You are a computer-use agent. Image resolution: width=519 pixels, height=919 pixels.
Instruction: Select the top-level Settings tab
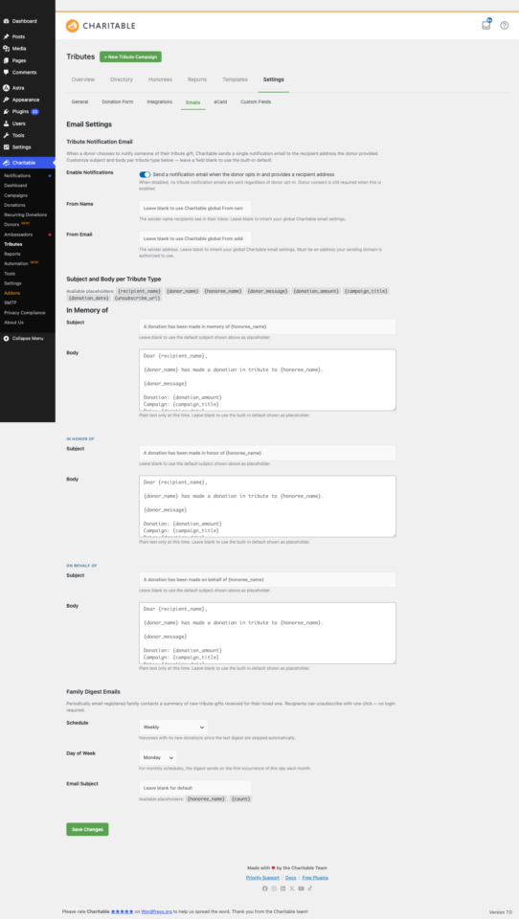click(273, 79)
